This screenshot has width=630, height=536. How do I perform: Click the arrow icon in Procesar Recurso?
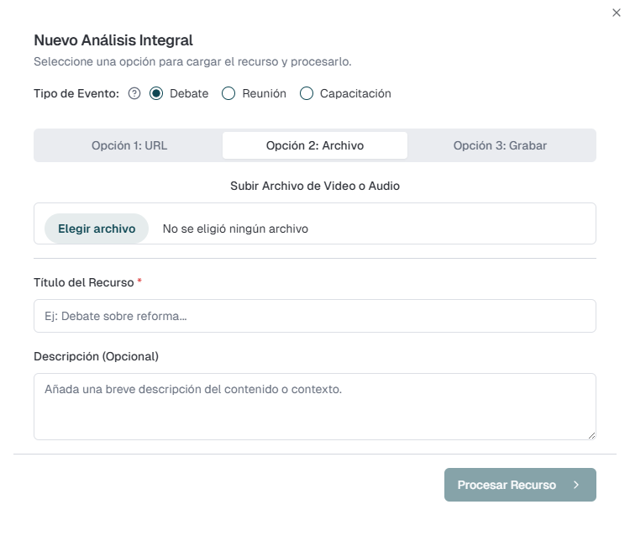[576, 485]
